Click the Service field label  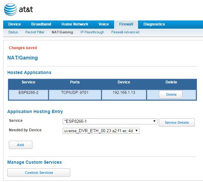[16, 120]
